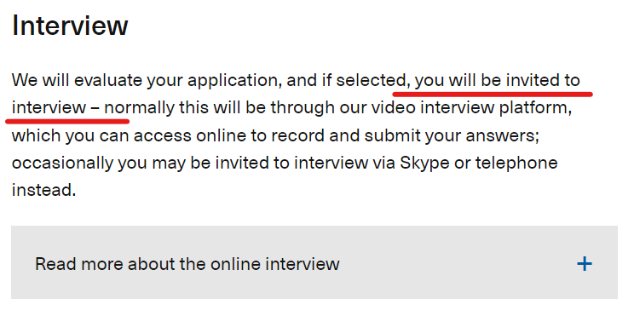This screenshot has width=634, height=310.
Task: Click the word occasionally
Action: [x=63, y=164]
